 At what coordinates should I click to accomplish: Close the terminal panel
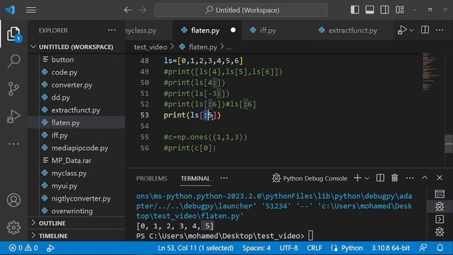(440, 178)
